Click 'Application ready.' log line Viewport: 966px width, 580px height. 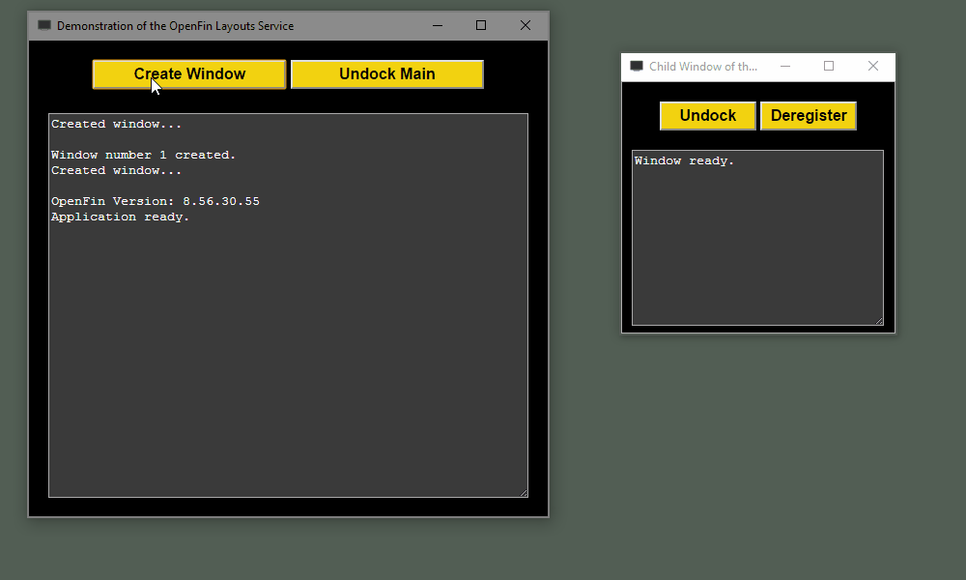[x=120, y=217]
